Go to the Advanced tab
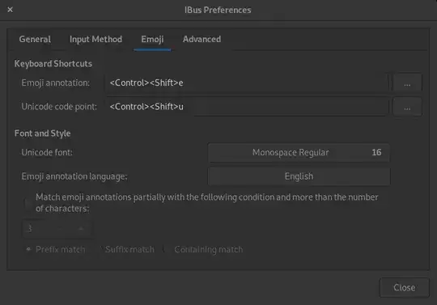This screenshot has height=305, width=437. click(x=202, y=40)
